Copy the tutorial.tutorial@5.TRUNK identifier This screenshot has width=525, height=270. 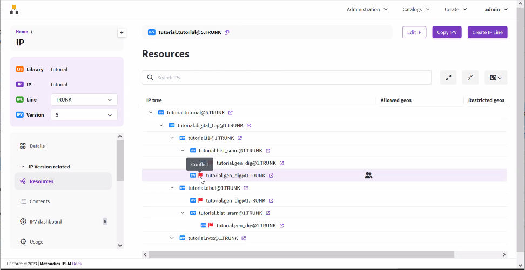click(227, 32)
